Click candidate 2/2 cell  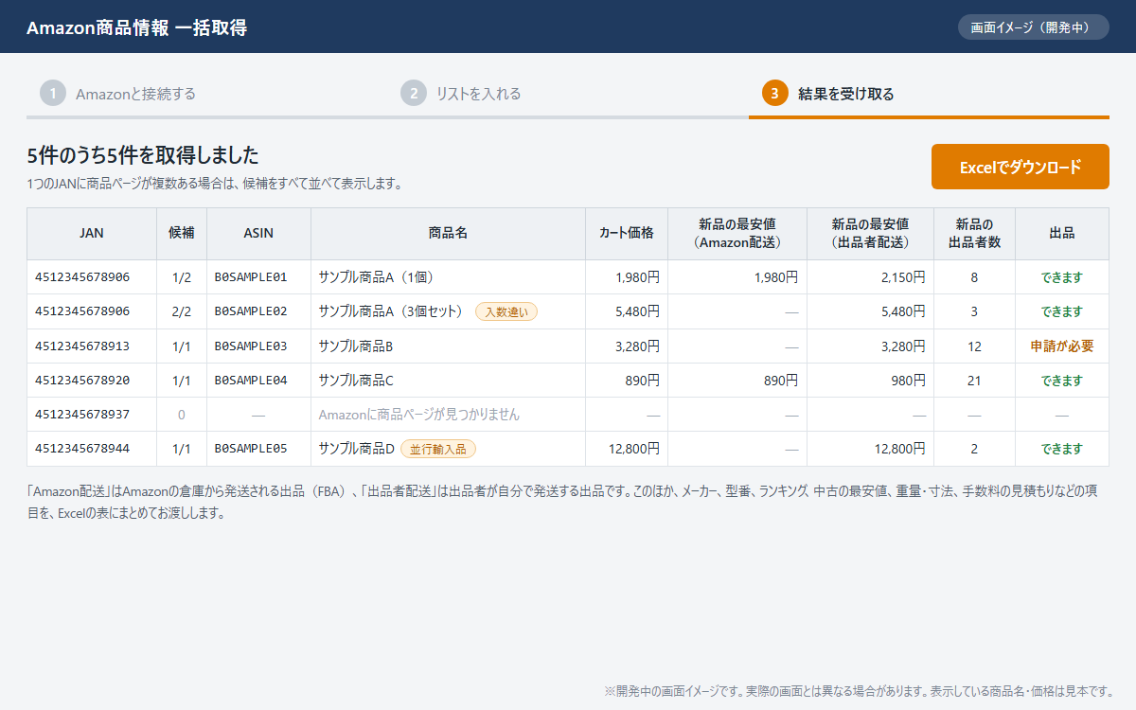point(182,311)
